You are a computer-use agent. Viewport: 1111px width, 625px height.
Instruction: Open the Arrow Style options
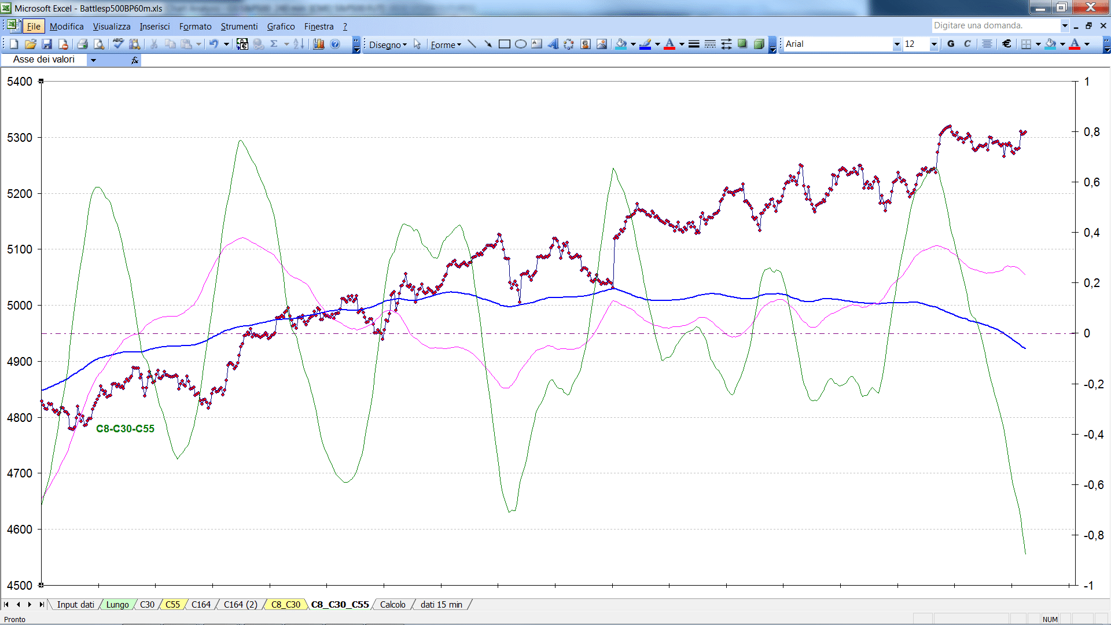(x=726, y=44)
